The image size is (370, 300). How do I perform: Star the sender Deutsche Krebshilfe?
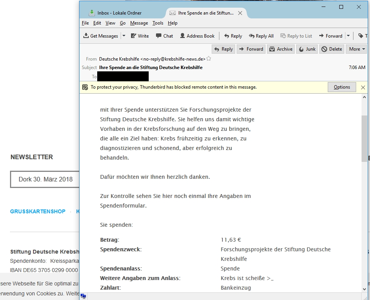point(209,59)
